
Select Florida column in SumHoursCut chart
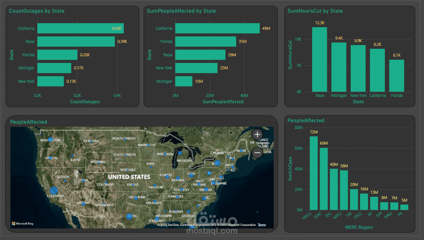[397, 76]
